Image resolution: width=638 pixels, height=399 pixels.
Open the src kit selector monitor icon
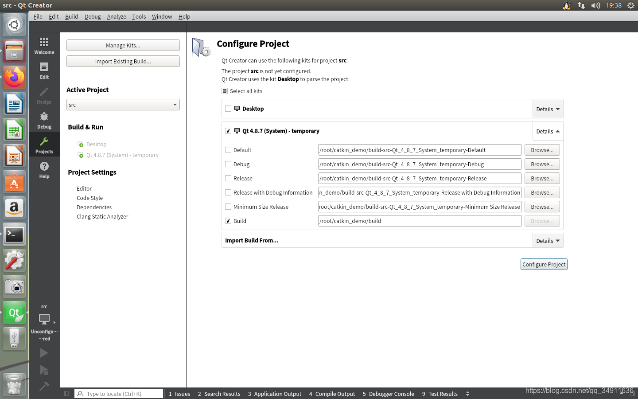pyautogui.click(x=44, y=319)
